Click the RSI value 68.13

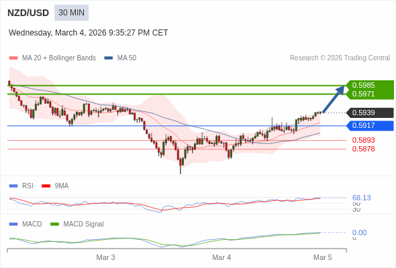click(361, 198)
